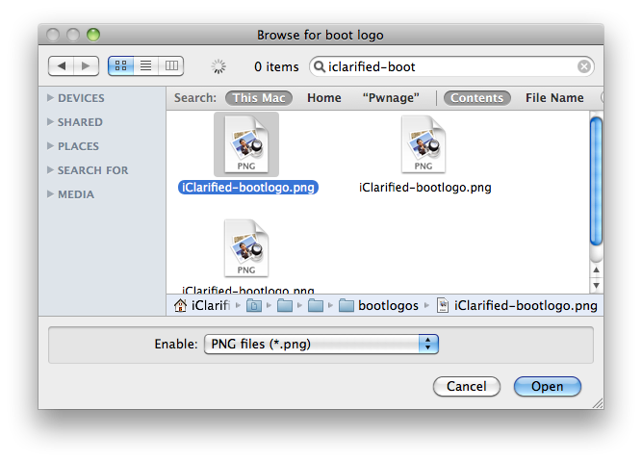Expand the PLACES sidebar section
The height and width of the screenshot is (462, 642).
click(50, 145)
